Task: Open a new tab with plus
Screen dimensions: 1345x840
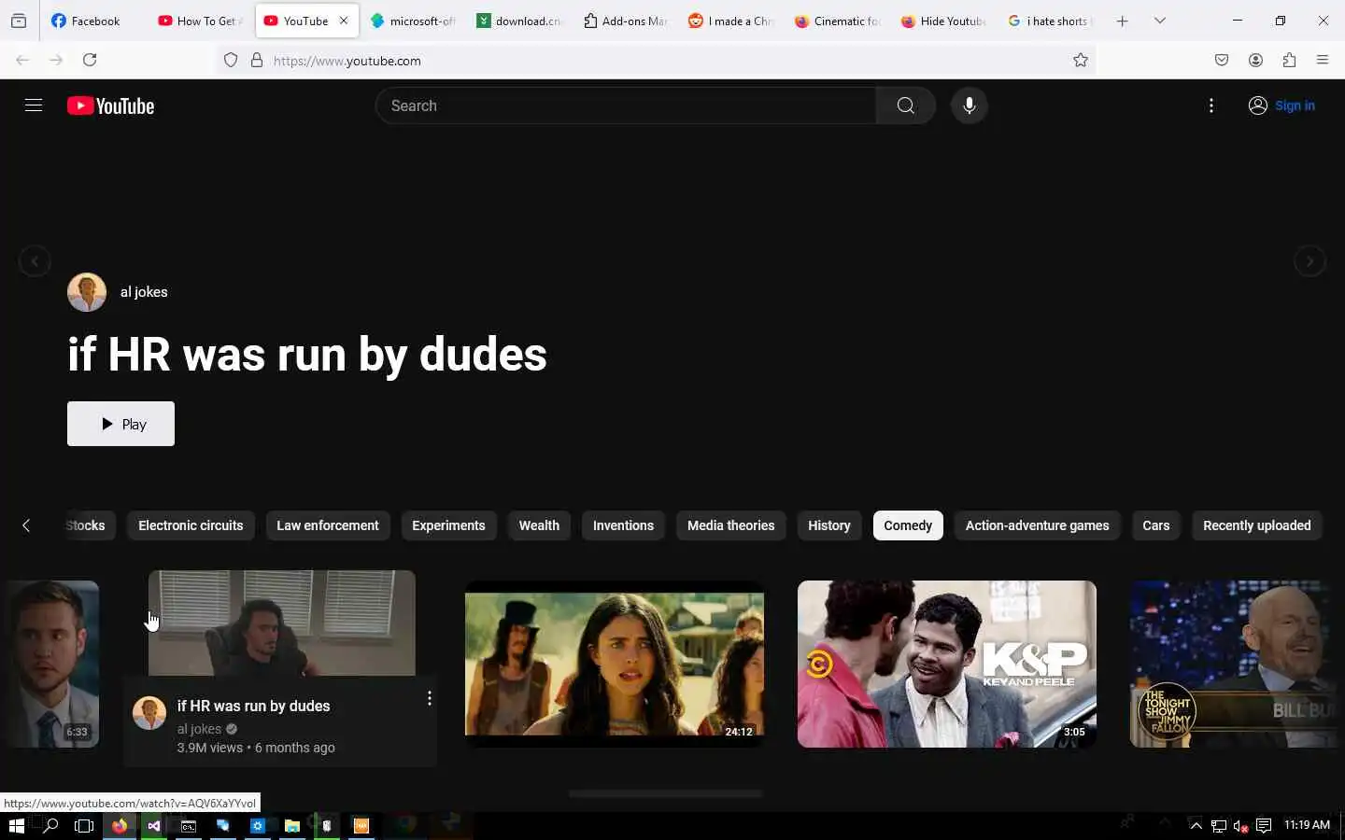Action: click(x=1123, y=21)
